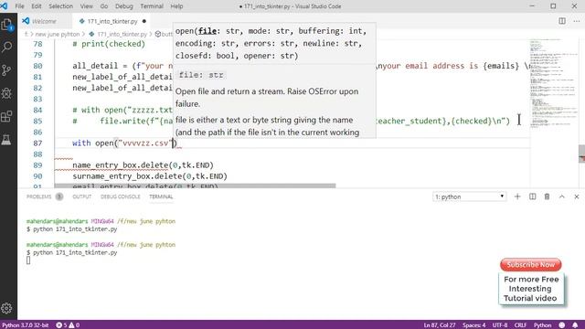Click the Subscribe Now button
This screenshot has width=585, height=329.
coord(530,264)
